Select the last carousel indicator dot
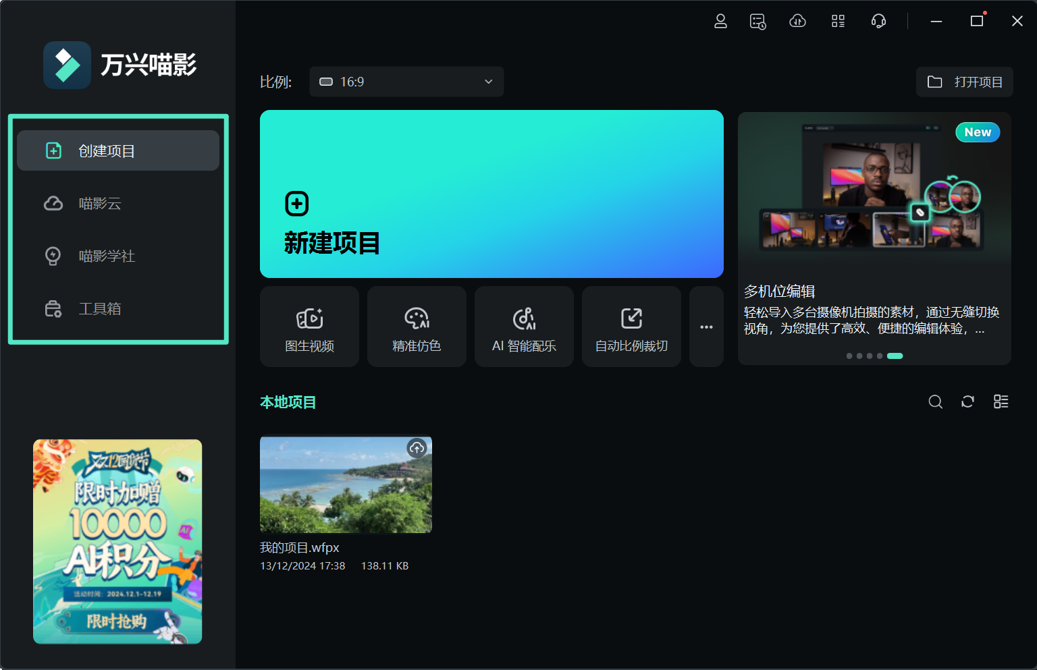Viewport: 1037px width, 670px height. 895,356
